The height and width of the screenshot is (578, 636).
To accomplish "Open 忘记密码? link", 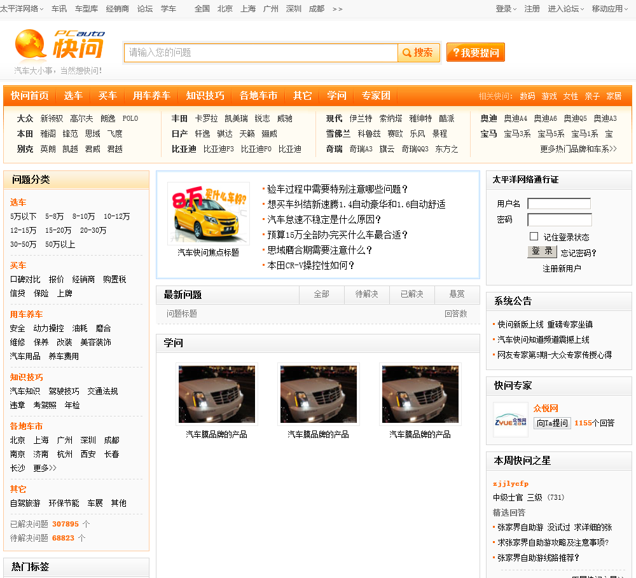I will tap(578, 253).
